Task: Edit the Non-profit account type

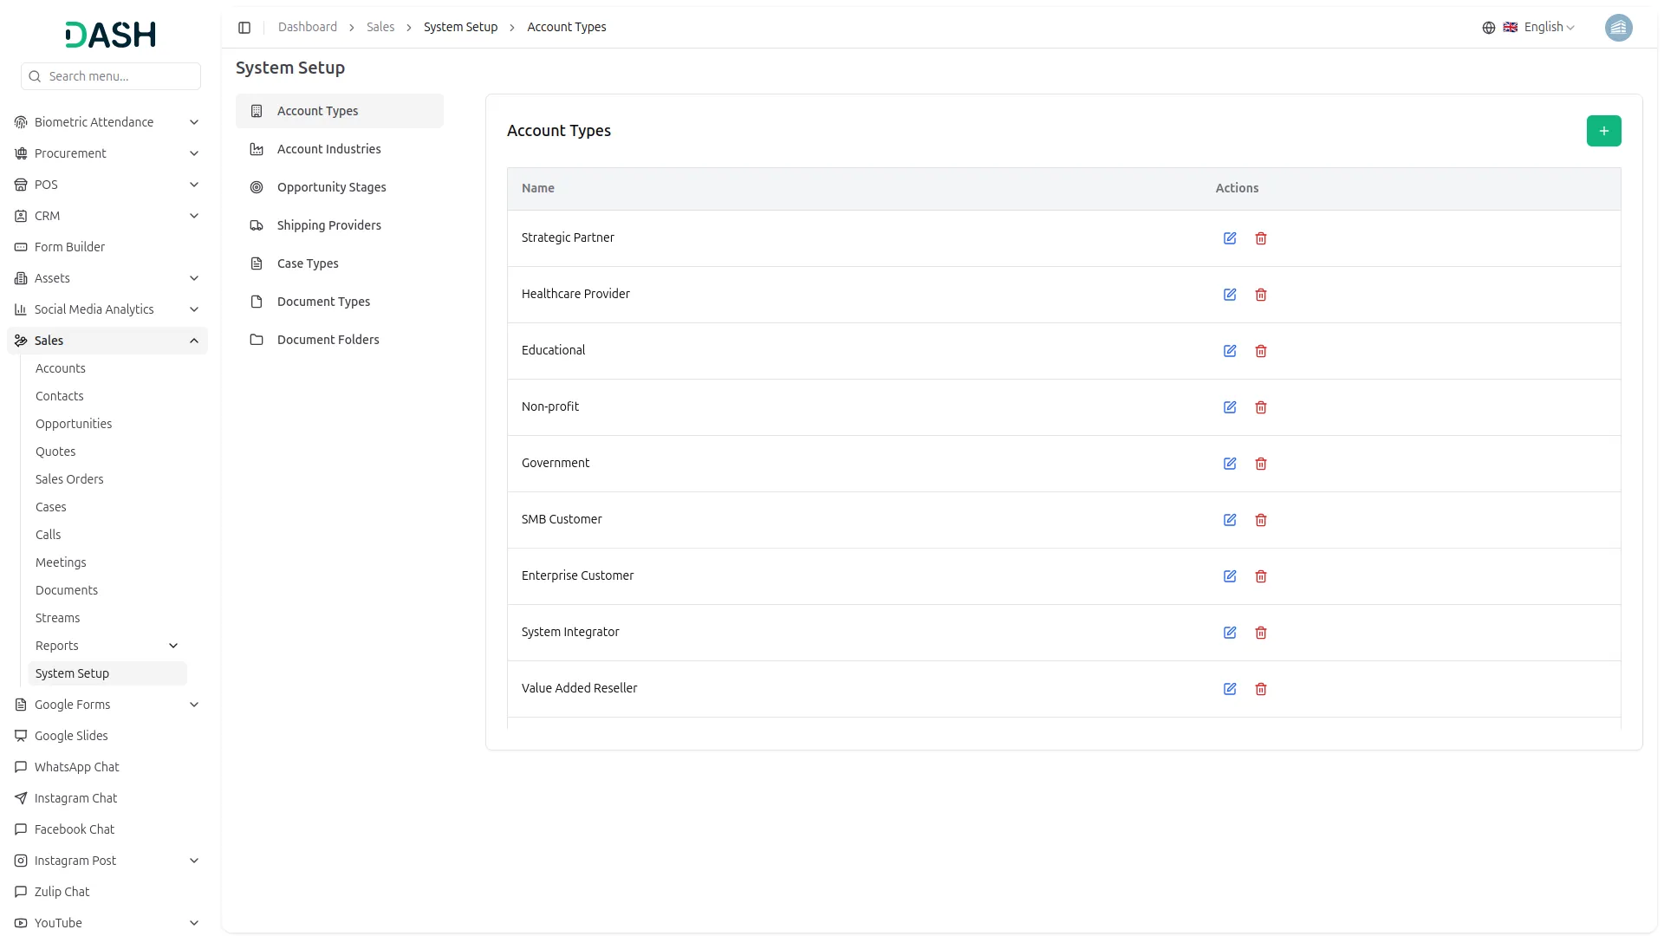Action: point(1229,407)
